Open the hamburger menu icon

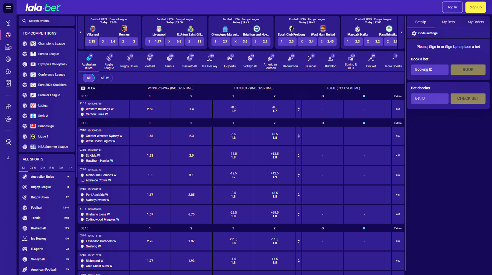[8, 8]
